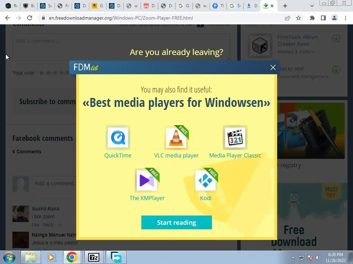Click the Start reading button
This screenshot has height=264, width=353.
(x=176, y=222)
